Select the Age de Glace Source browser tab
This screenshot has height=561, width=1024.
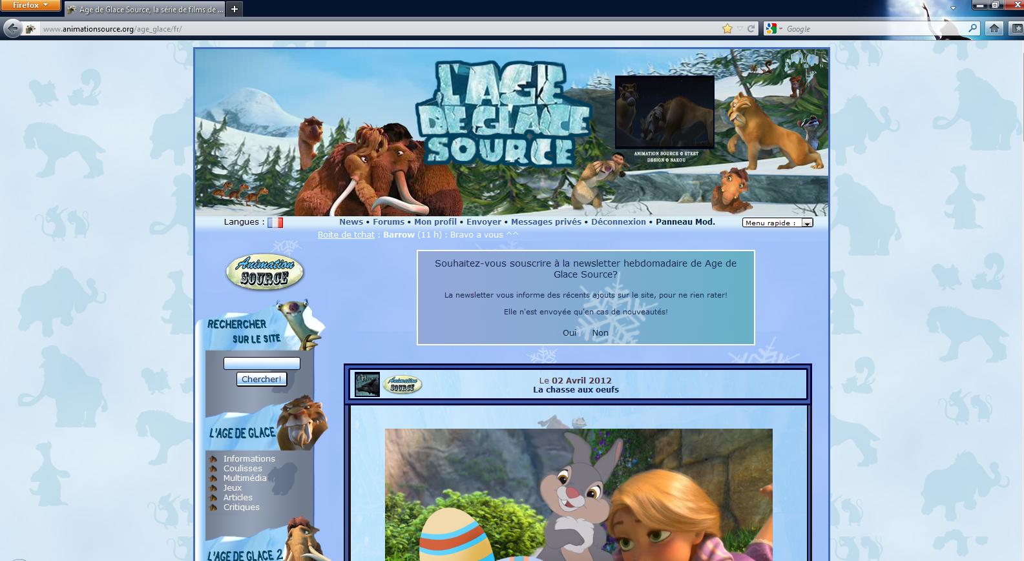[x=145, y=9]
